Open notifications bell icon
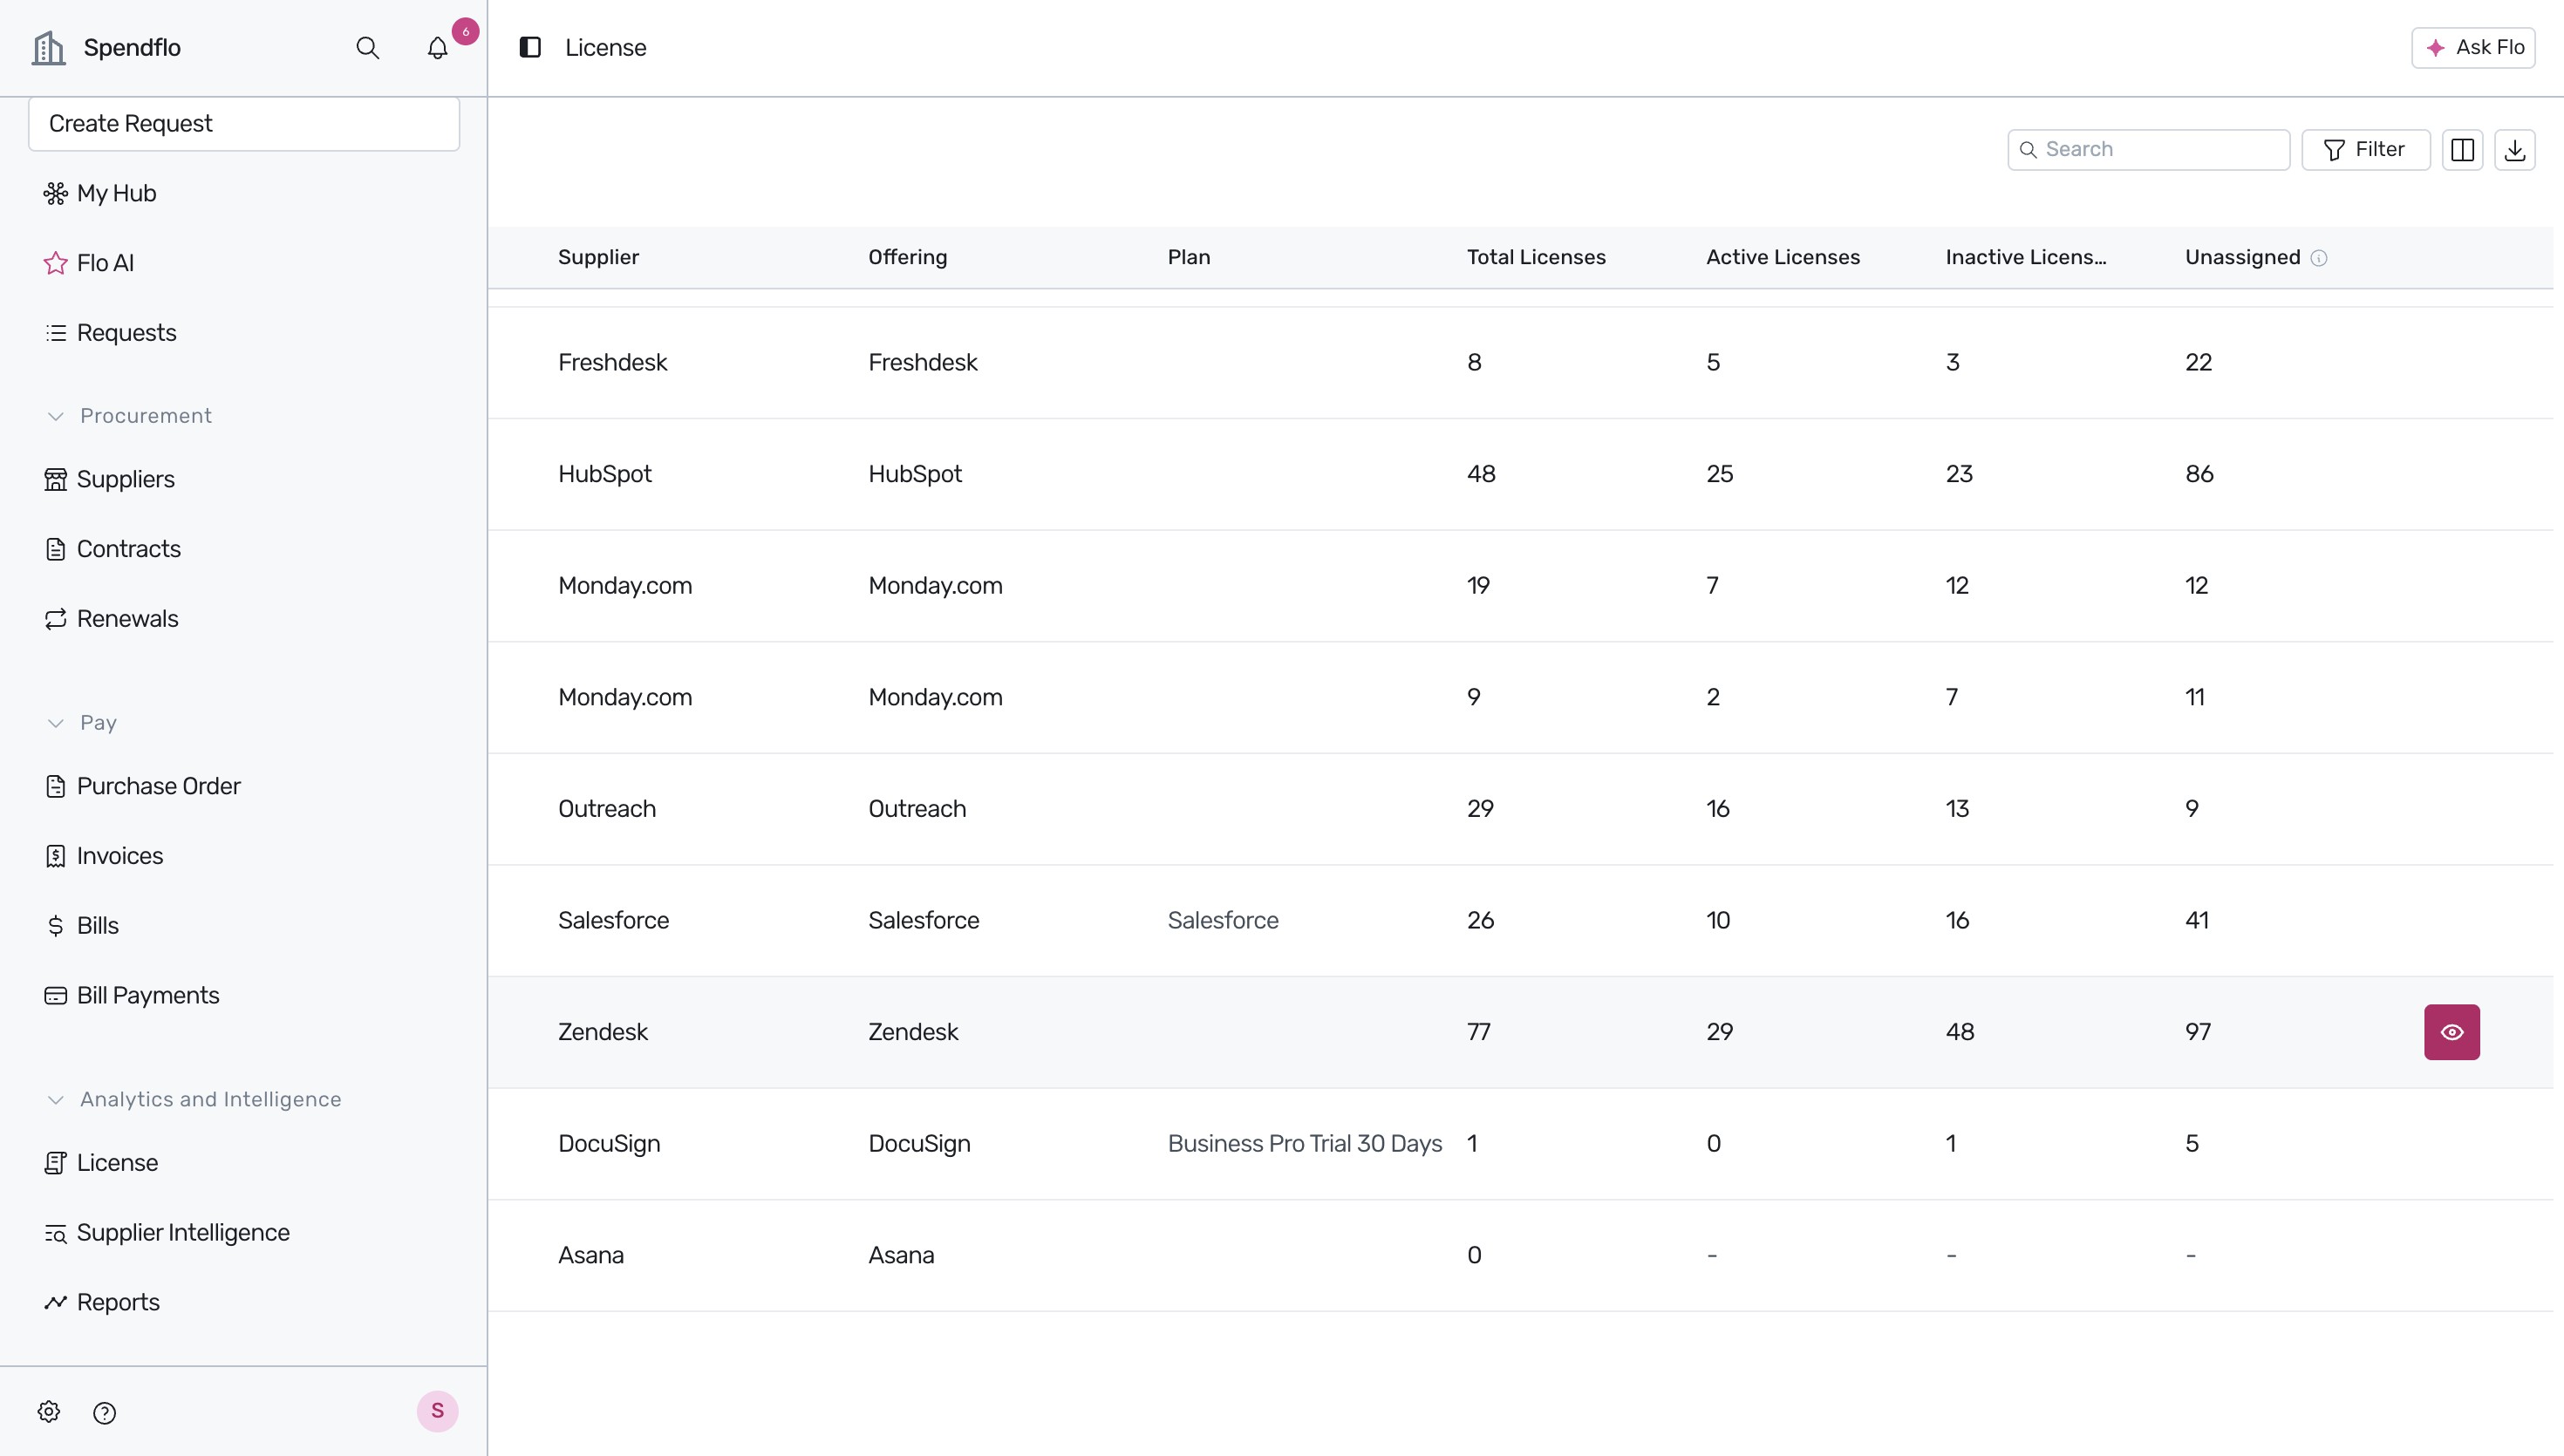The image size is (2564, 1456). click(x=437, y=48)
